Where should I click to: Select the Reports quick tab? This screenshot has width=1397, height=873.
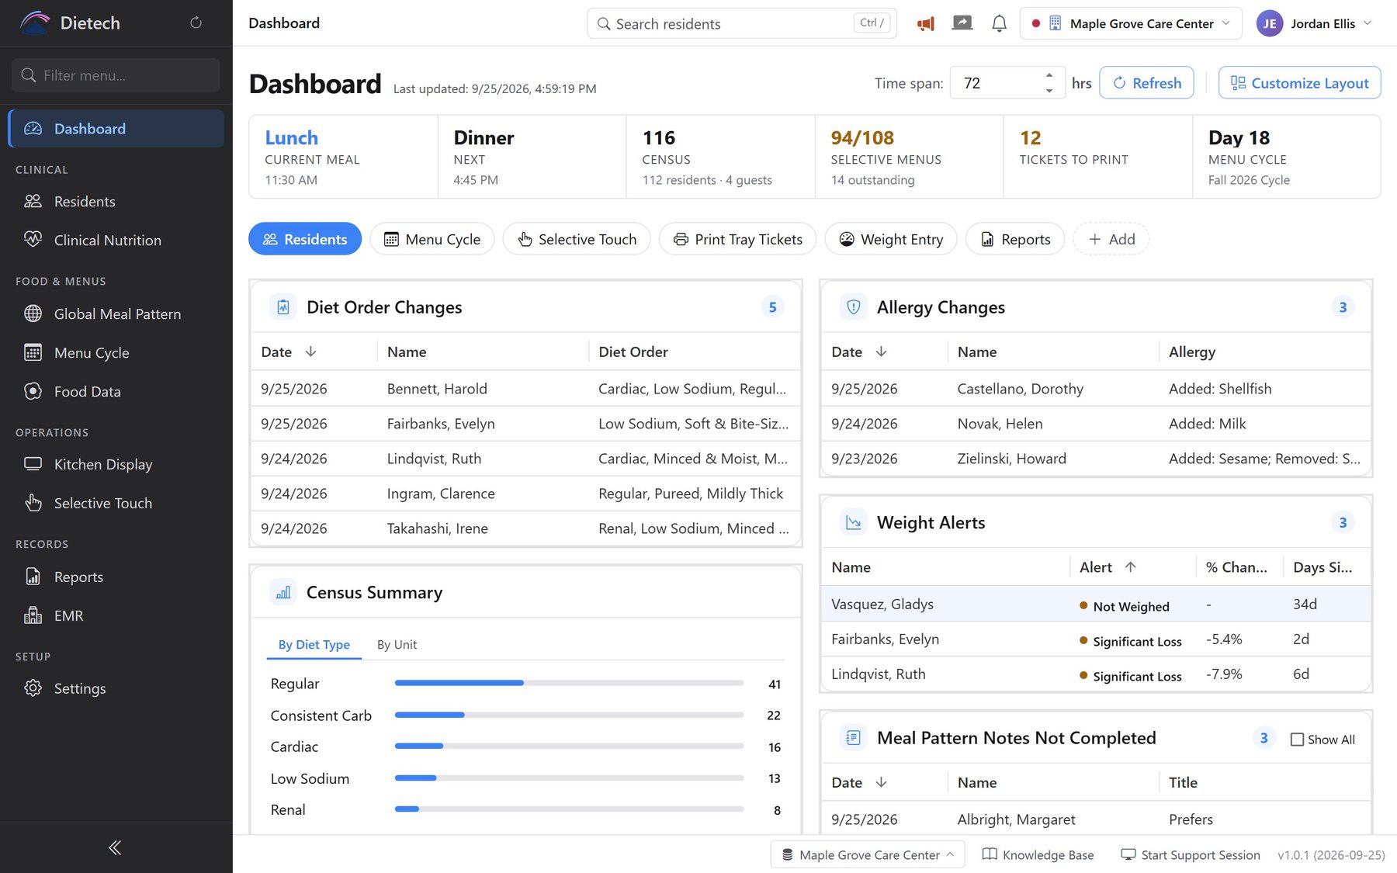[x=1015, y=239]
